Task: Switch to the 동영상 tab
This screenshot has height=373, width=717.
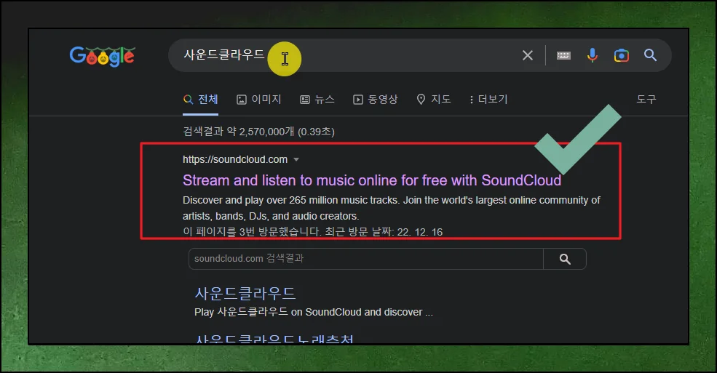Action: click(x=376, y=99)
